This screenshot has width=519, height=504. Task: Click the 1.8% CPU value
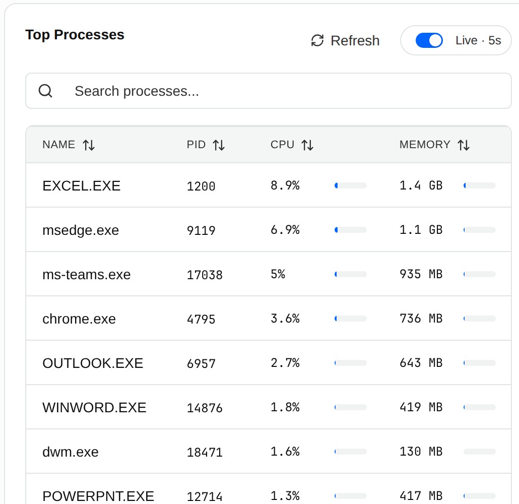285,407
